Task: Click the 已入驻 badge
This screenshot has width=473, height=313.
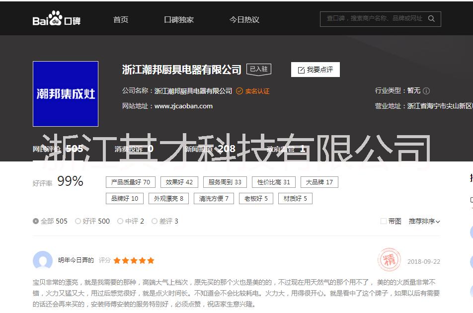Action: click(259, 69)
